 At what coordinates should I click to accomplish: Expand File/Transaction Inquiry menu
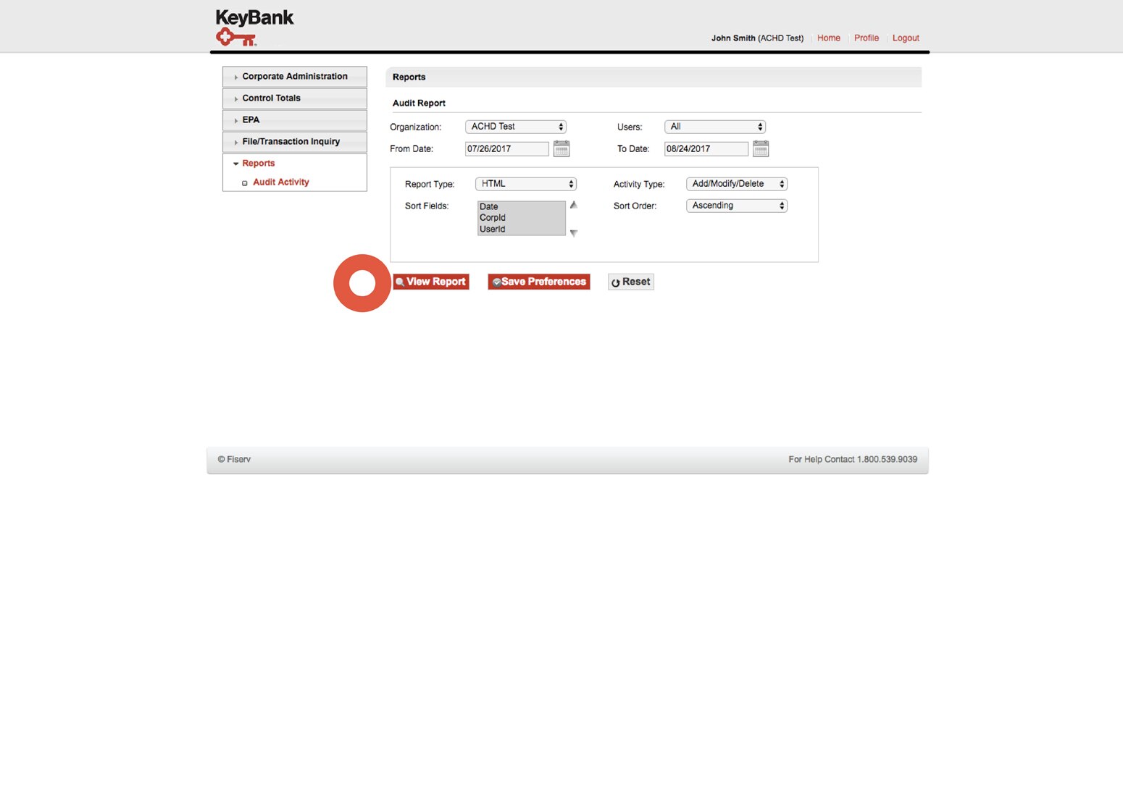click(x=294, y=142)
